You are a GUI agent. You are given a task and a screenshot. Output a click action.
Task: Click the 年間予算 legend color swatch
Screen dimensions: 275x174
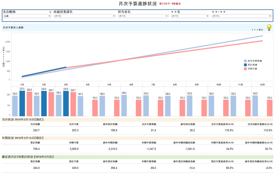[x=245, y=69]
